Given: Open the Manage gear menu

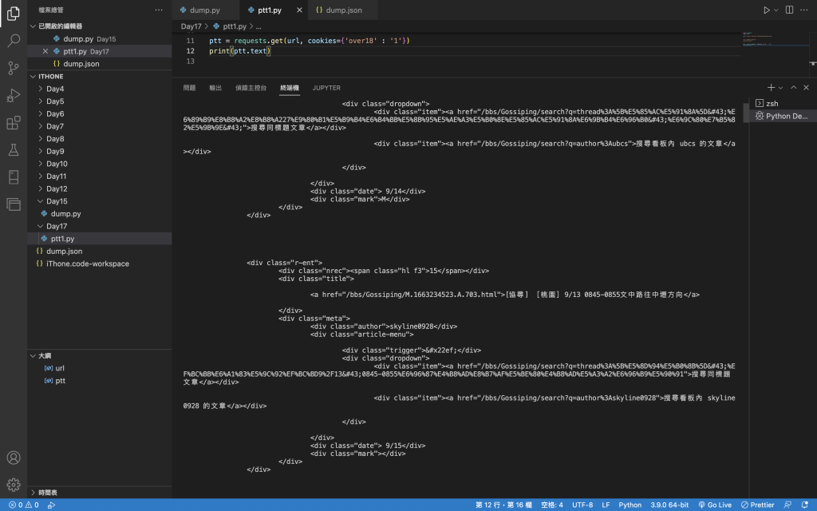Looking at the screenshot, I should (14, 485).
